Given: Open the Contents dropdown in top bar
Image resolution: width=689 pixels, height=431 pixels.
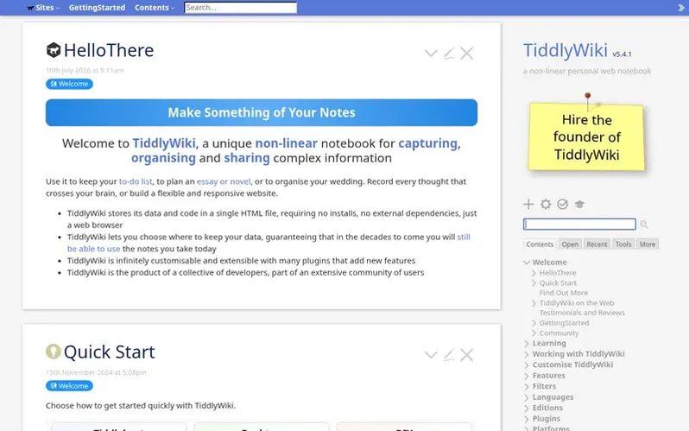Looking at the screenshot, I should pyautogui.click(x=155, y=8).
